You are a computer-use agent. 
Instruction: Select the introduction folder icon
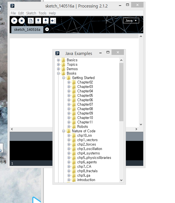tap(74, 180)
